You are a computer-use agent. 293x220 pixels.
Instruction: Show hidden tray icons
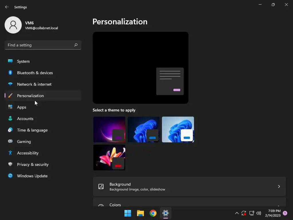point(237,213)
